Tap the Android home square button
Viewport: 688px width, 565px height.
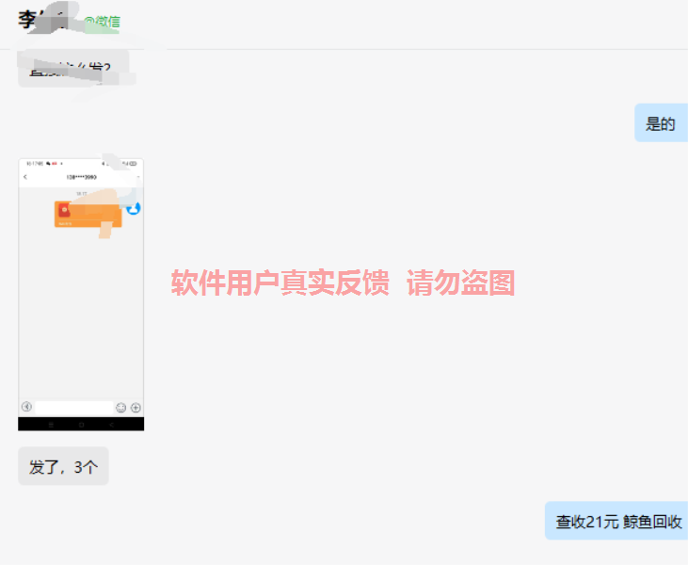[x=81, y=425]
